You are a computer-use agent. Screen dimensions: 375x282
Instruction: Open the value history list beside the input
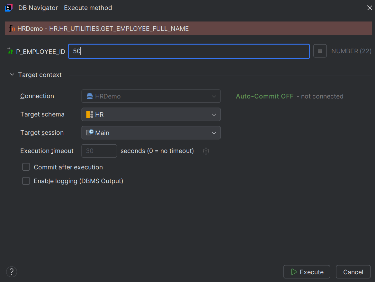(x=320, y=51)
